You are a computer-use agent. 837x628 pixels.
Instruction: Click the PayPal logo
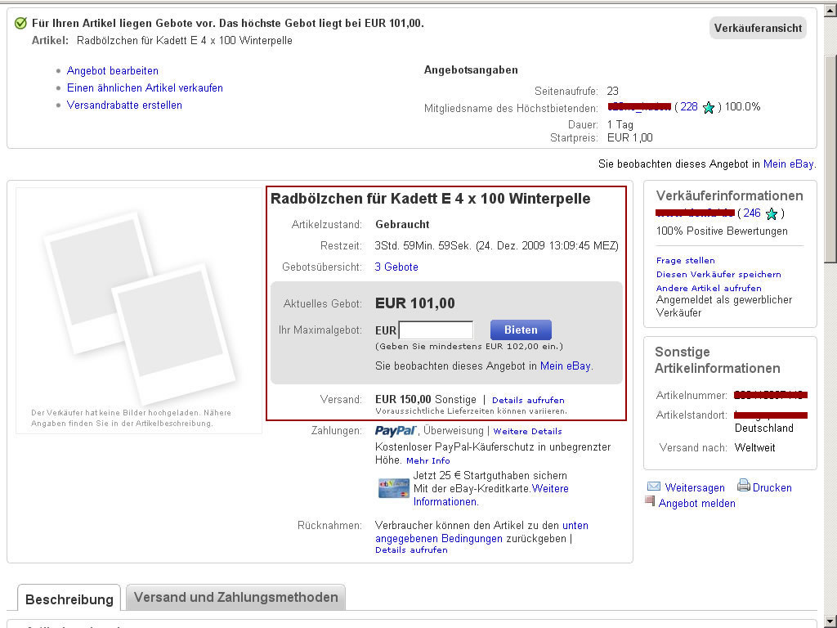coord(396,431)
